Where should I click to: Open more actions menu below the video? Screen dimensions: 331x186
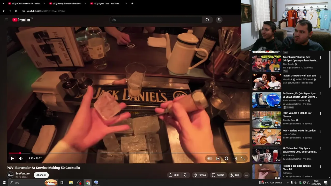point(246,175)
